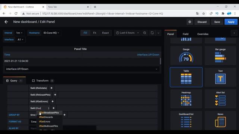The width and height of the screenshot is (239, 134).
Task: Open the refresh interval dropdown arrow
Action: 158,33
